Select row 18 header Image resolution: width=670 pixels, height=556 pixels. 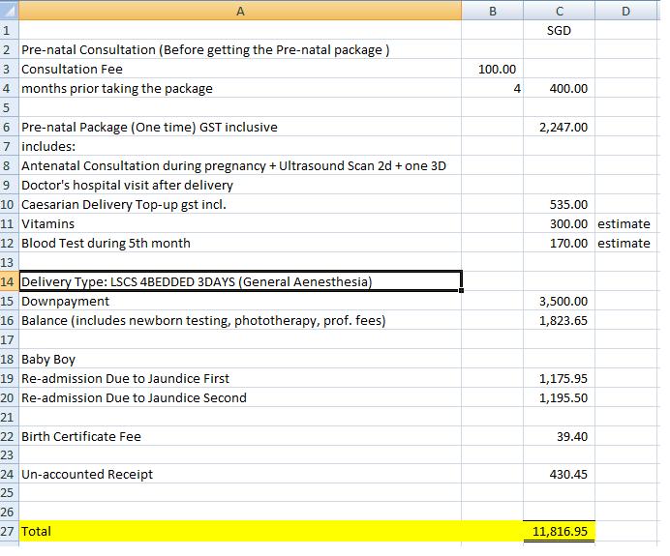coord(9,359)
